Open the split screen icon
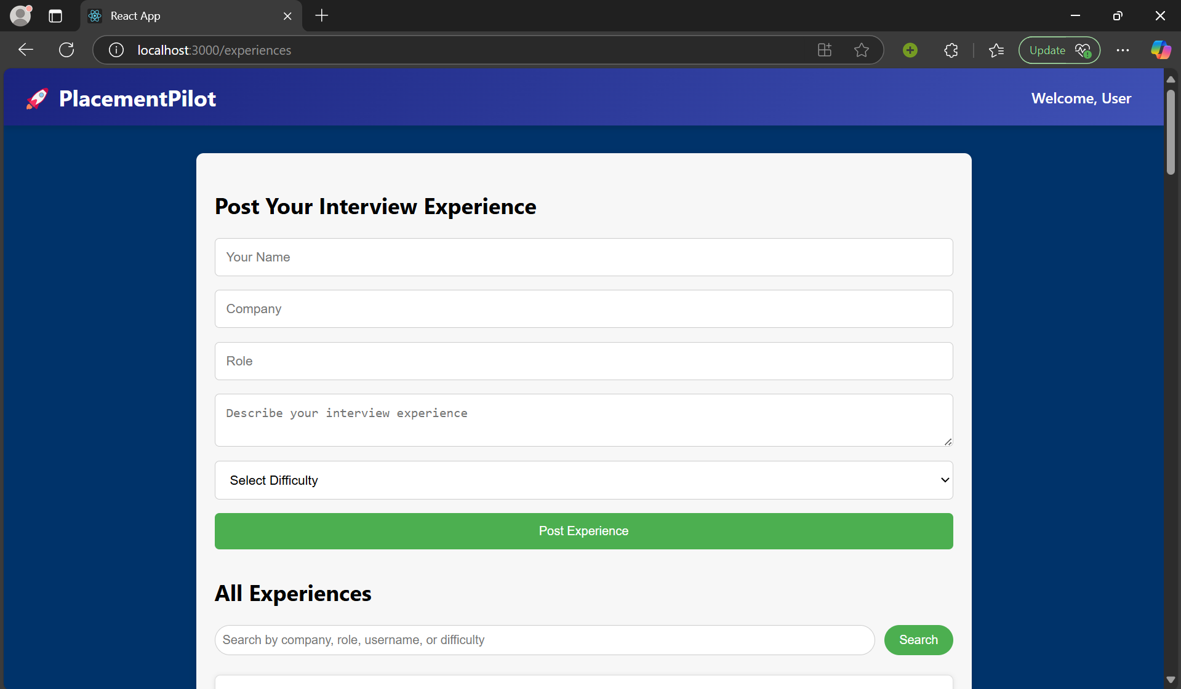 [825, 50]
